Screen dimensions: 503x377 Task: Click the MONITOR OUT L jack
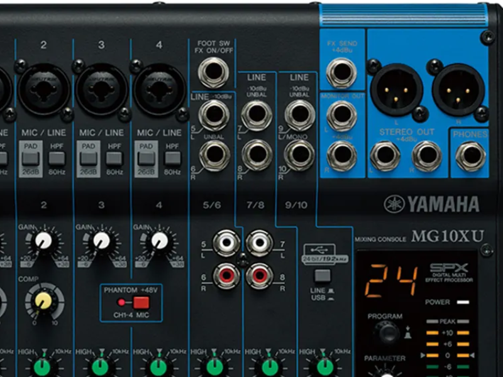342,115
